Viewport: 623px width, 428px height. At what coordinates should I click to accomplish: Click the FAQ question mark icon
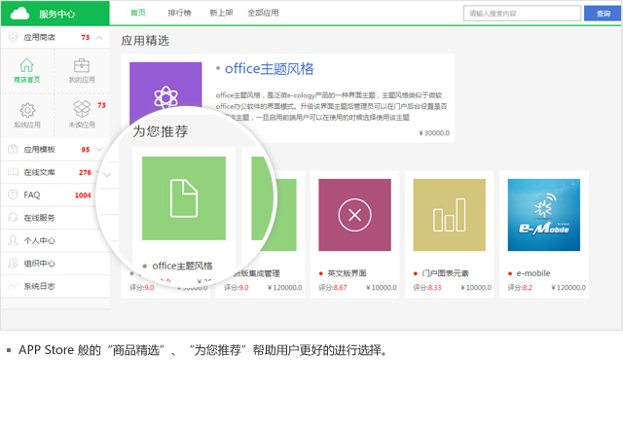pyautogui.click(x=13, y=195)
